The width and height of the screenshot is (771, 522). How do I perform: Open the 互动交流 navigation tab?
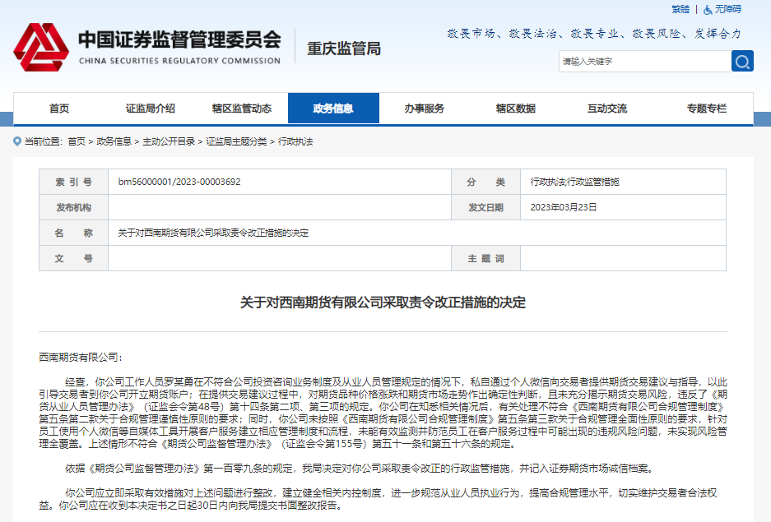point(607,109)
